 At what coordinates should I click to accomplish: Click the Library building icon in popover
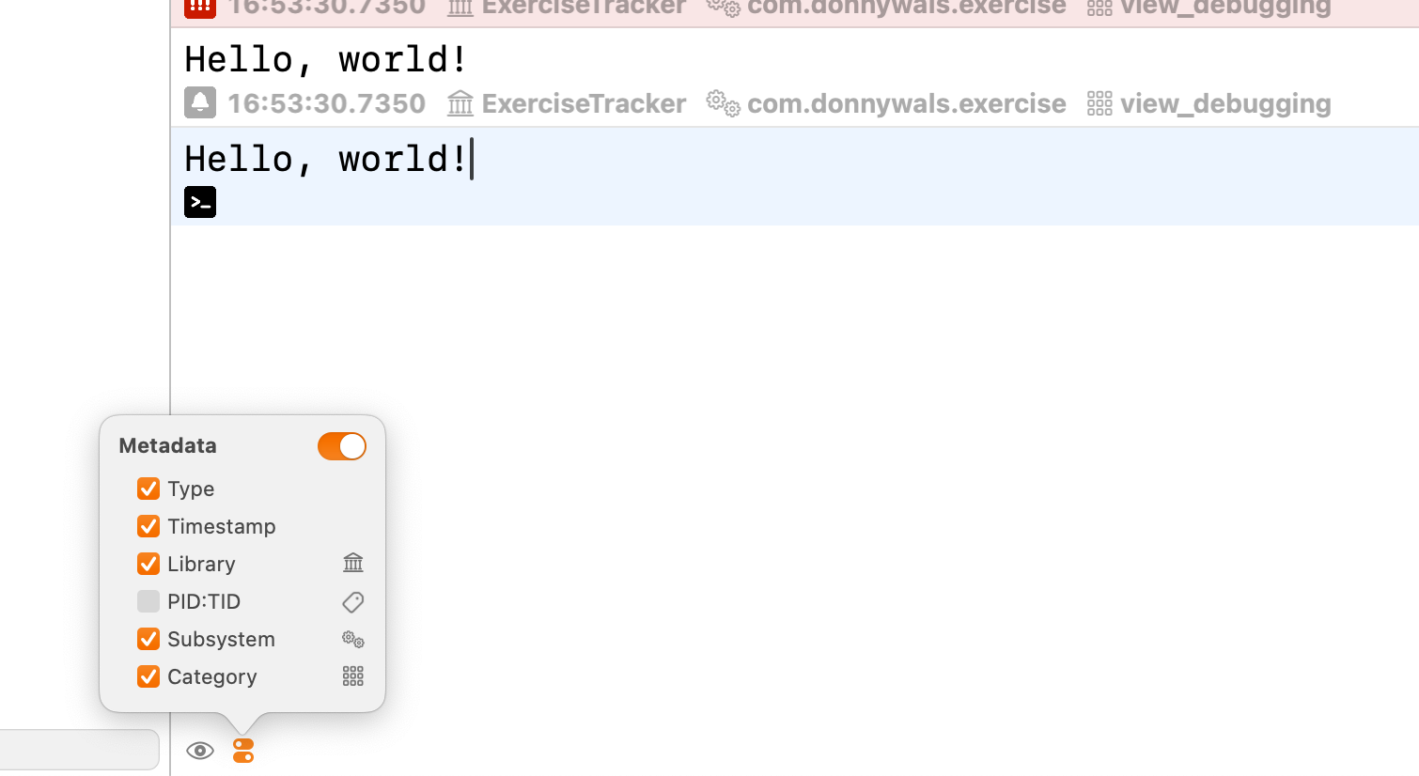(x=353, y=563)
